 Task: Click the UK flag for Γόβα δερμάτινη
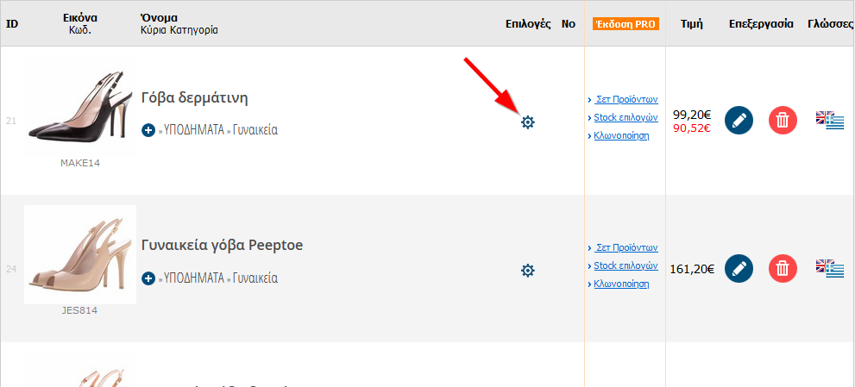824,117
